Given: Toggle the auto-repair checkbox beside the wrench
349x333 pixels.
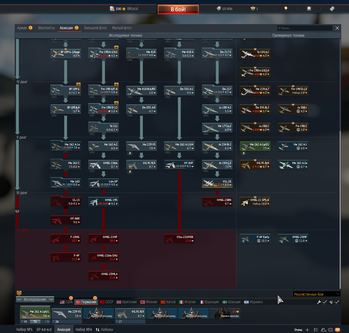Looking at the screenshot, I should coord(325,302).
